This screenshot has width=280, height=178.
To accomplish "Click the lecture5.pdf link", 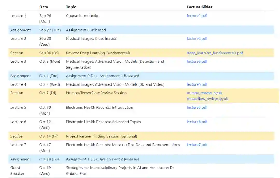I will [197, 108].
